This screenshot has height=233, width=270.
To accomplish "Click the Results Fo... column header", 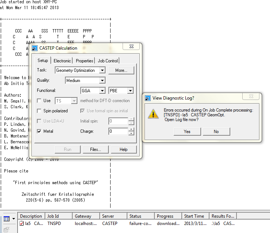I will 223,216.
